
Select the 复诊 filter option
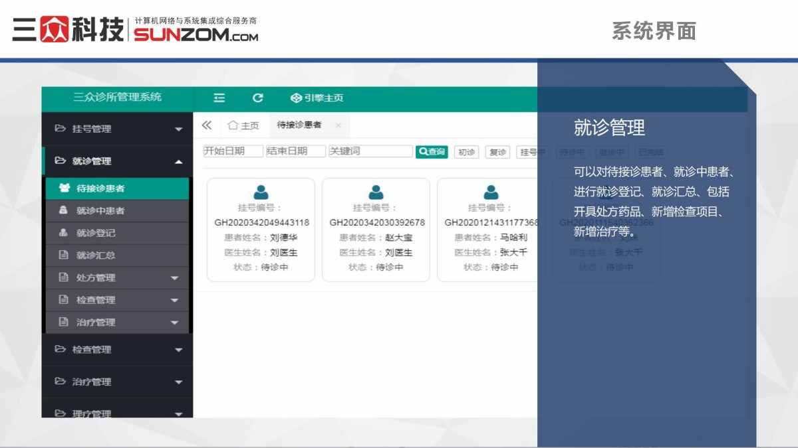[497, 151]
